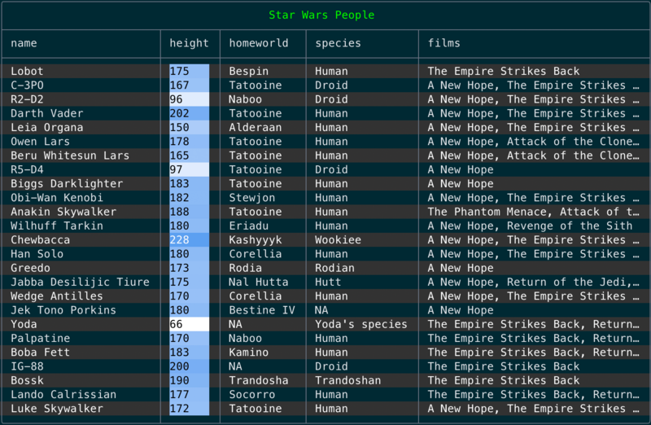Click the name Obi-Wan Kenobi
This screenshot has height=425, width=651.
tap(57, 198)
